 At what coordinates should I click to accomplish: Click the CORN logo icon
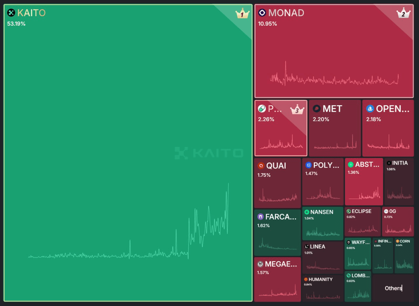[397, 241]
